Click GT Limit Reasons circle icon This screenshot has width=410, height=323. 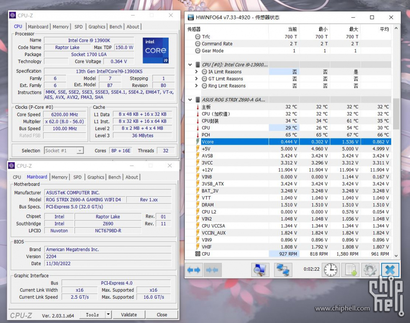(x=205, y=79)
